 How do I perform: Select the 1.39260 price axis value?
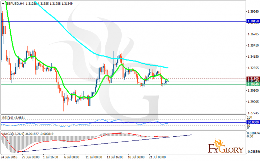[x=253, y=12]
